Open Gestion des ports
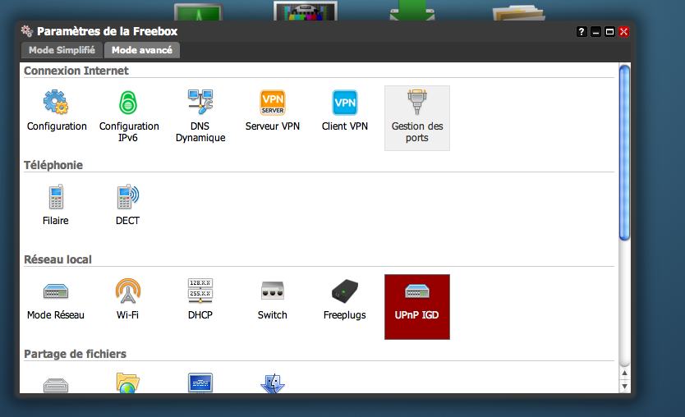 point(417,118)
